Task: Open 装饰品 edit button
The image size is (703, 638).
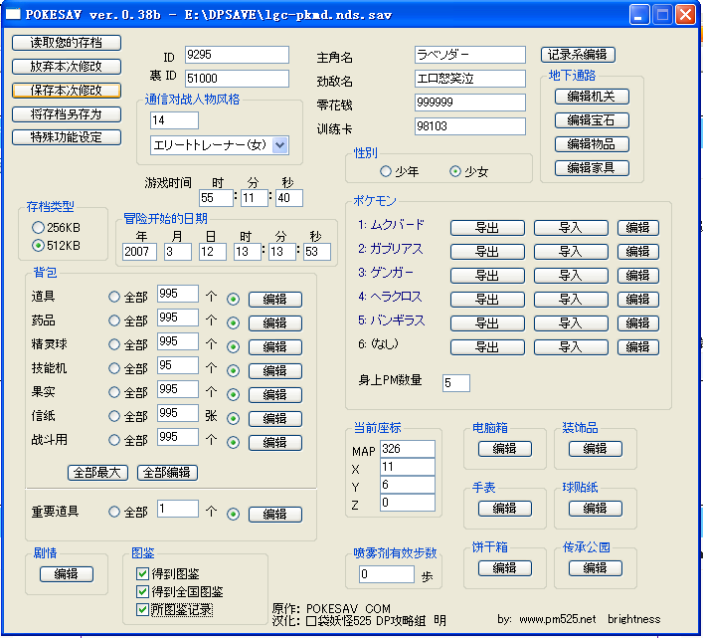Action: [x=596, y=449]
